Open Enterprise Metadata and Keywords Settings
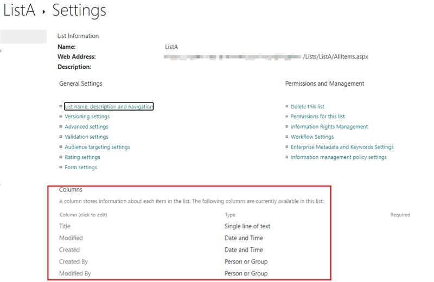The height and width of the screenshot is (282, 434). [342, 147]
